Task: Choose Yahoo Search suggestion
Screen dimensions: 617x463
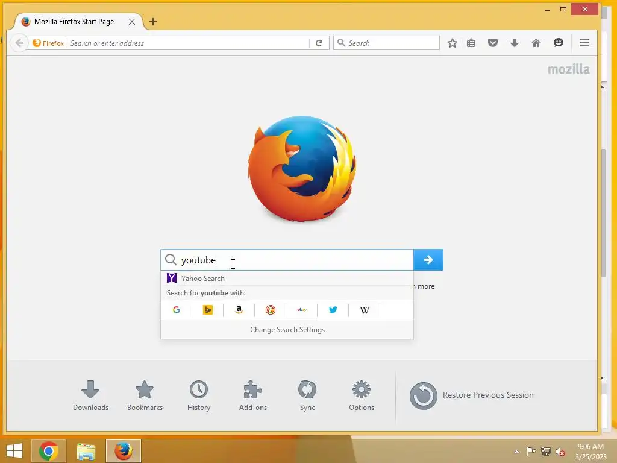Action: tap(287, 279)
